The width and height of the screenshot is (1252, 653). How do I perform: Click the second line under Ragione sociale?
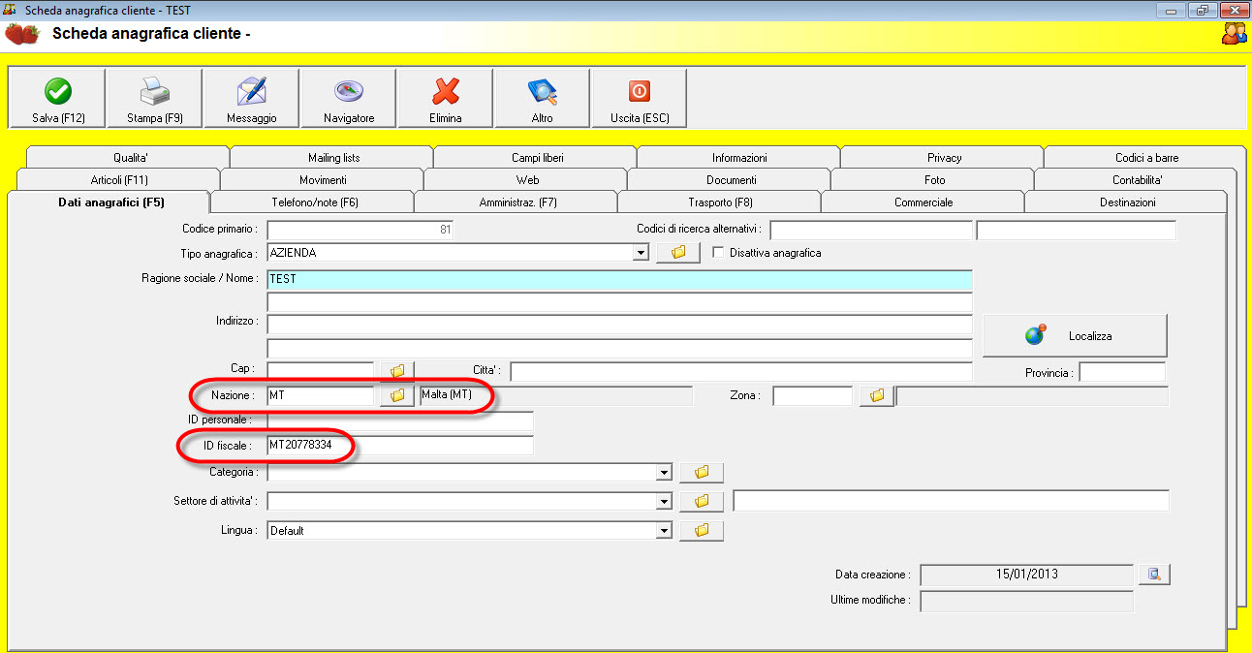pos(619,301)
